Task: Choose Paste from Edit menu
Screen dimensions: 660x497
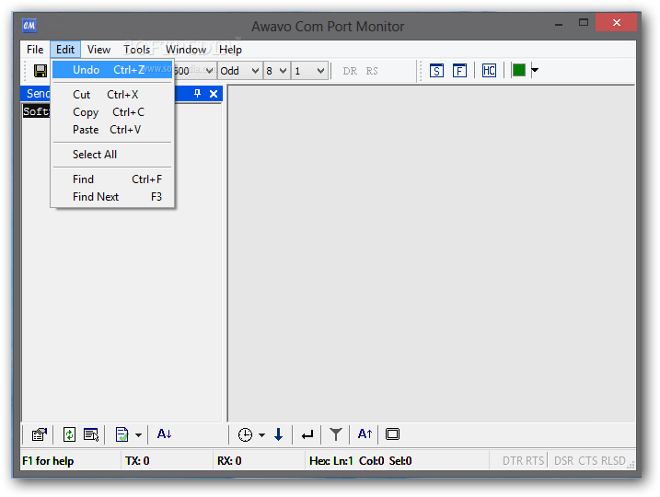Action: click(112, 130)
